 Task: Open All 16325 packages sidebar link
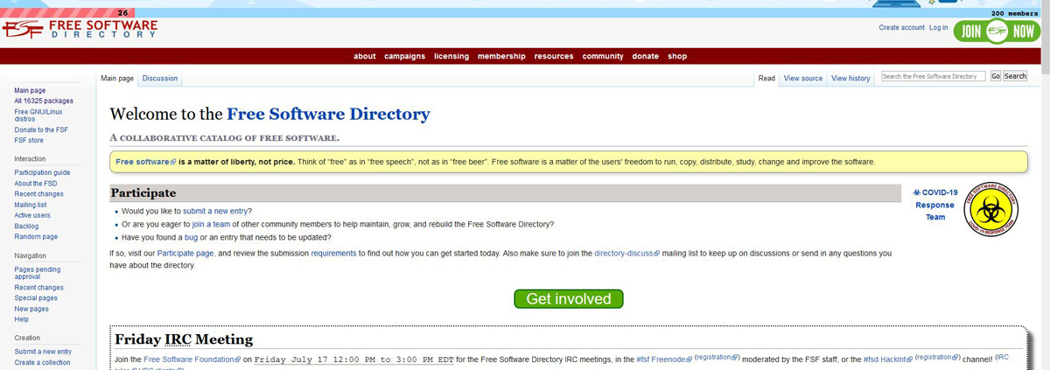pos(43,101)
